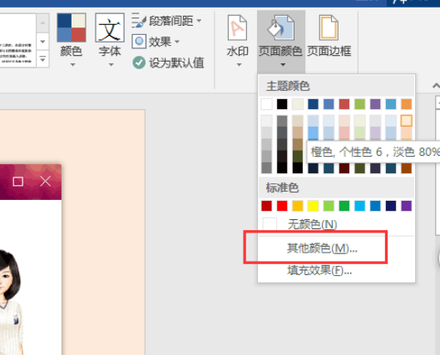The image size is (440, 355).
Task: Pick standard orange color swatch
Action: click(x=298, y=206)
